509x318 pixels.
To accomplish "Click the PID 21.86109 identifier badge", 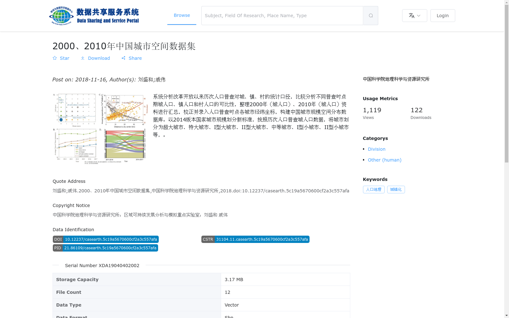I will [105, 248].
